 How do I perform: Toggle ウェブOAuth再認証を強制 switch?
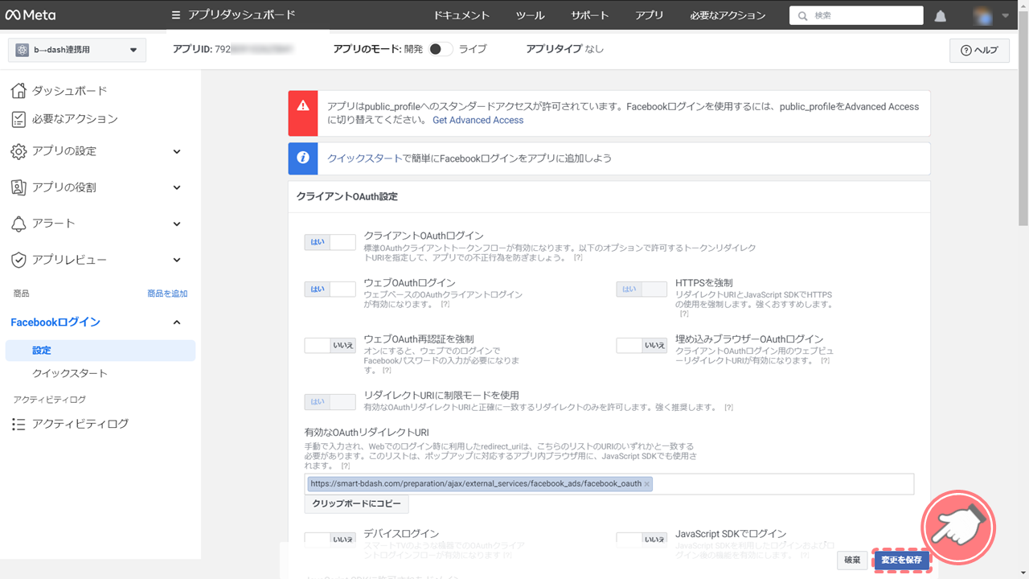[330, 345]
